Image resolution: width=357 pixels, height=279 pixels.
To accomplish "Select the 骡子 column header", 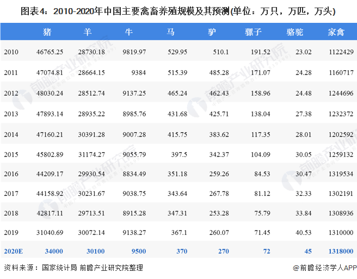I will (x=254, y=32).
